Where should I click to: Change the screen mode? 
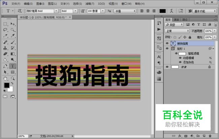point(12,96)
